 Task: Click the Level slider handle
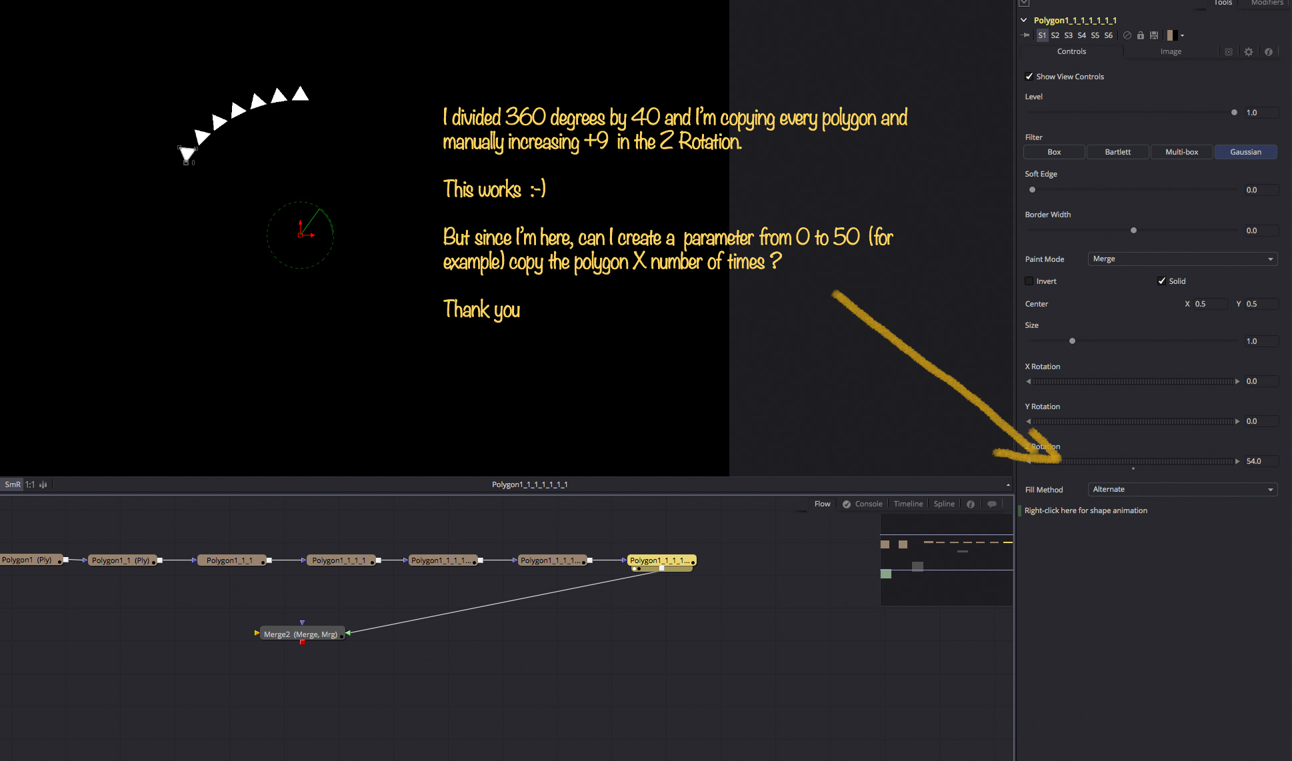(x=1234, y=113)
